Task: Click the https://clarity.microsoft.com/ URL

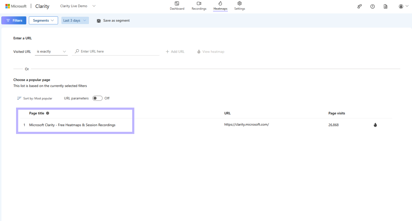Action: click(247, 124)
